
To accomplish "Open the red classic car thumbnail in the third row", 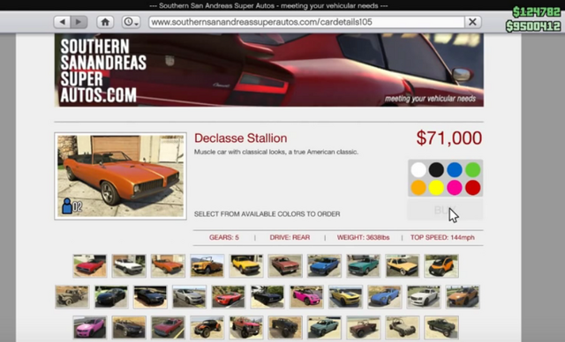I will click(x=168, y=328).
